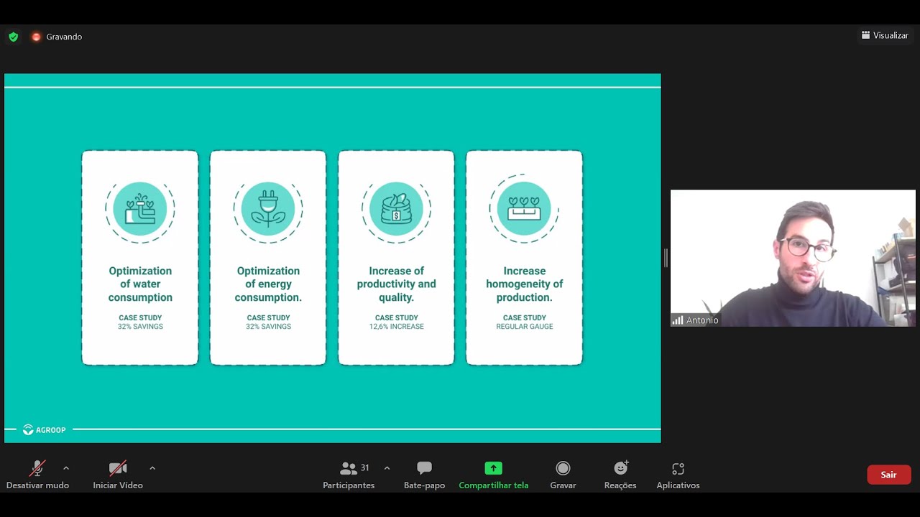Open the Reações emoji menu
Viewport: 920px width, 517px height.
(x=620, y=475)
